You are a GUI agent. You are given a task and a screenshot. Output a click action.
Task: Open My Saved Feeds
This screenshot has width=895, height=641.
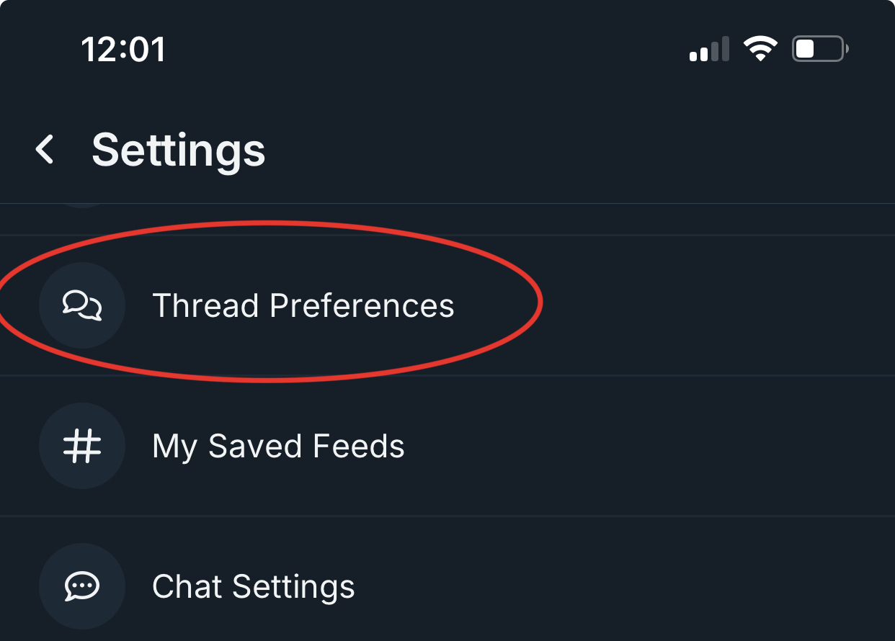pos(278,446)
